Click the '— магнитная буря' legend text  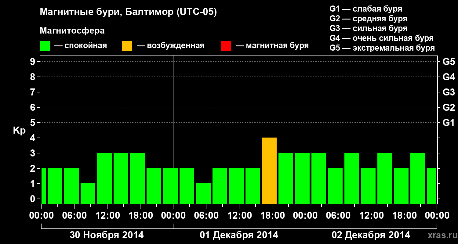click(x=272, y=46)
